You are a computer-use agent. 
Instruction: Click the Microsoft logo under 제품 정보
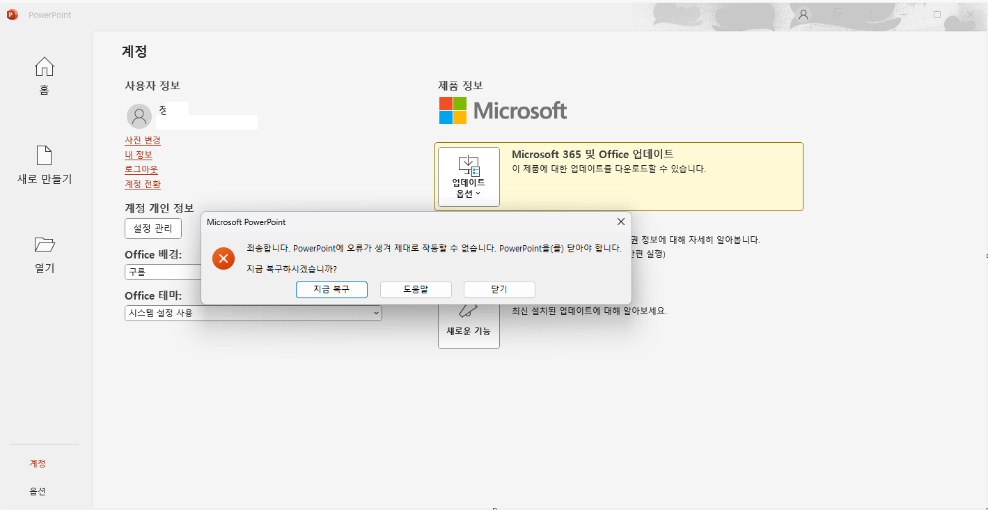[x=503, y=111]
